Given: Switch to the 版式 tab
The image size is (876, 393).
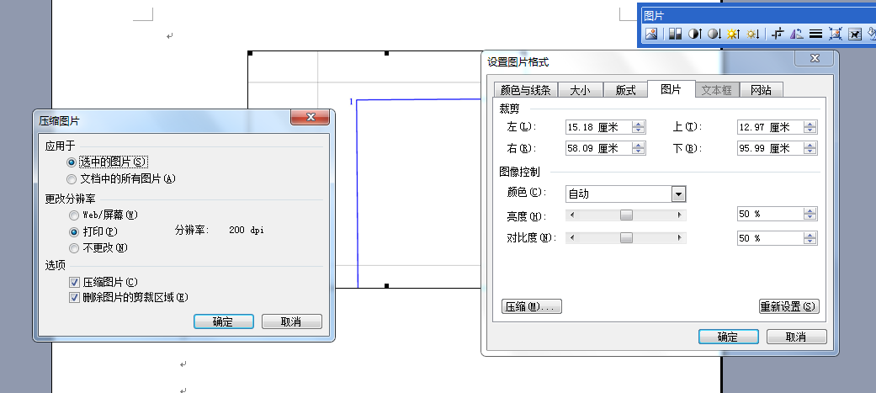Looking at the screenshot, I should (626, 90).
